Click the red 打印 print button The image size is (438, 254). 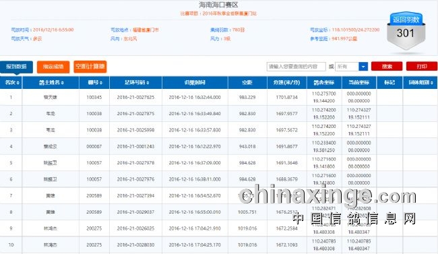(422, 67)
